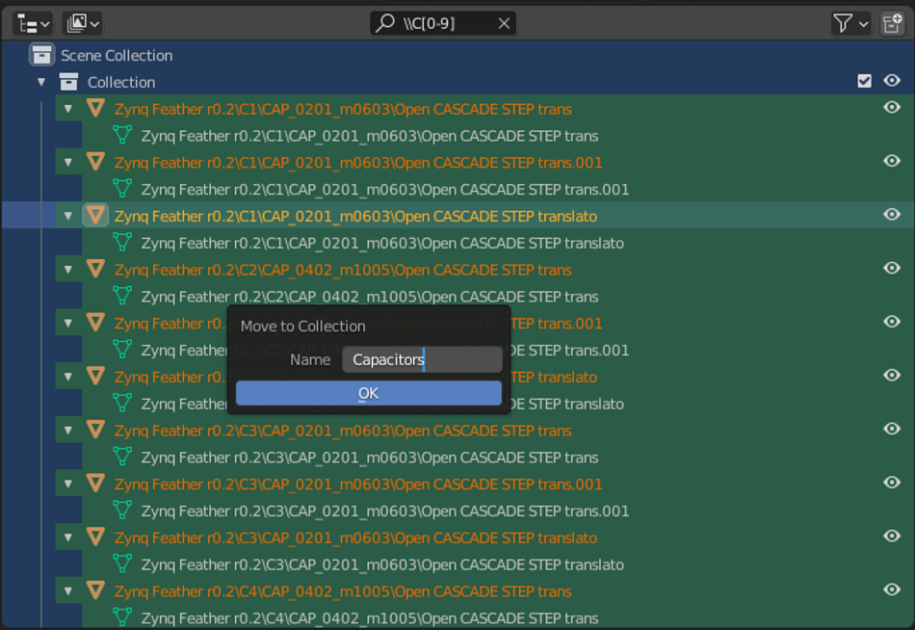
Task: Toggle eye icon on C2 translato row
Action: tap(892, 376)
